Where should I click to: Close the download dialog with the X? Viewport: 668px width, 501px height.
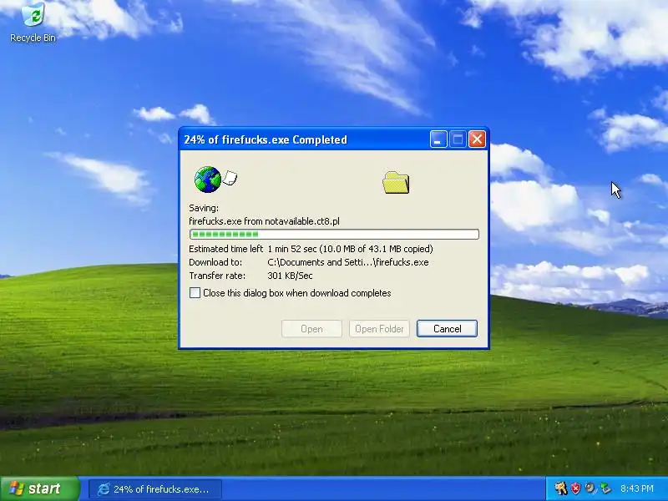[x=477, y=139]
